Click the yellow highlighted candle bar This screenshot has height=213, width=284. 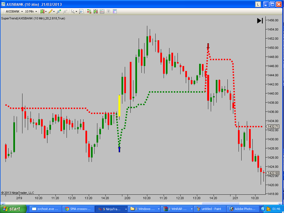click(119, 106)
